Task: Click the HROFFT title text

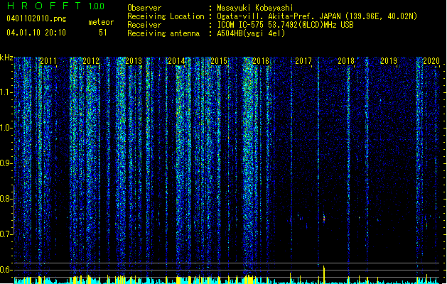Action: (x=44, y=6)
